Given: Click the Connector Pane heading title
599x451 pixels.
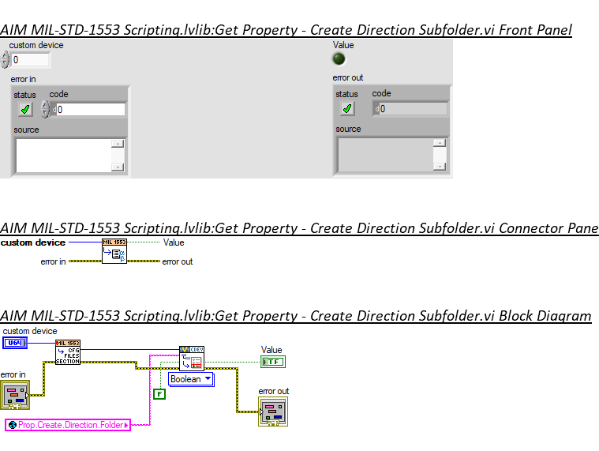Looking at the screenshot, I should point(300,228).
